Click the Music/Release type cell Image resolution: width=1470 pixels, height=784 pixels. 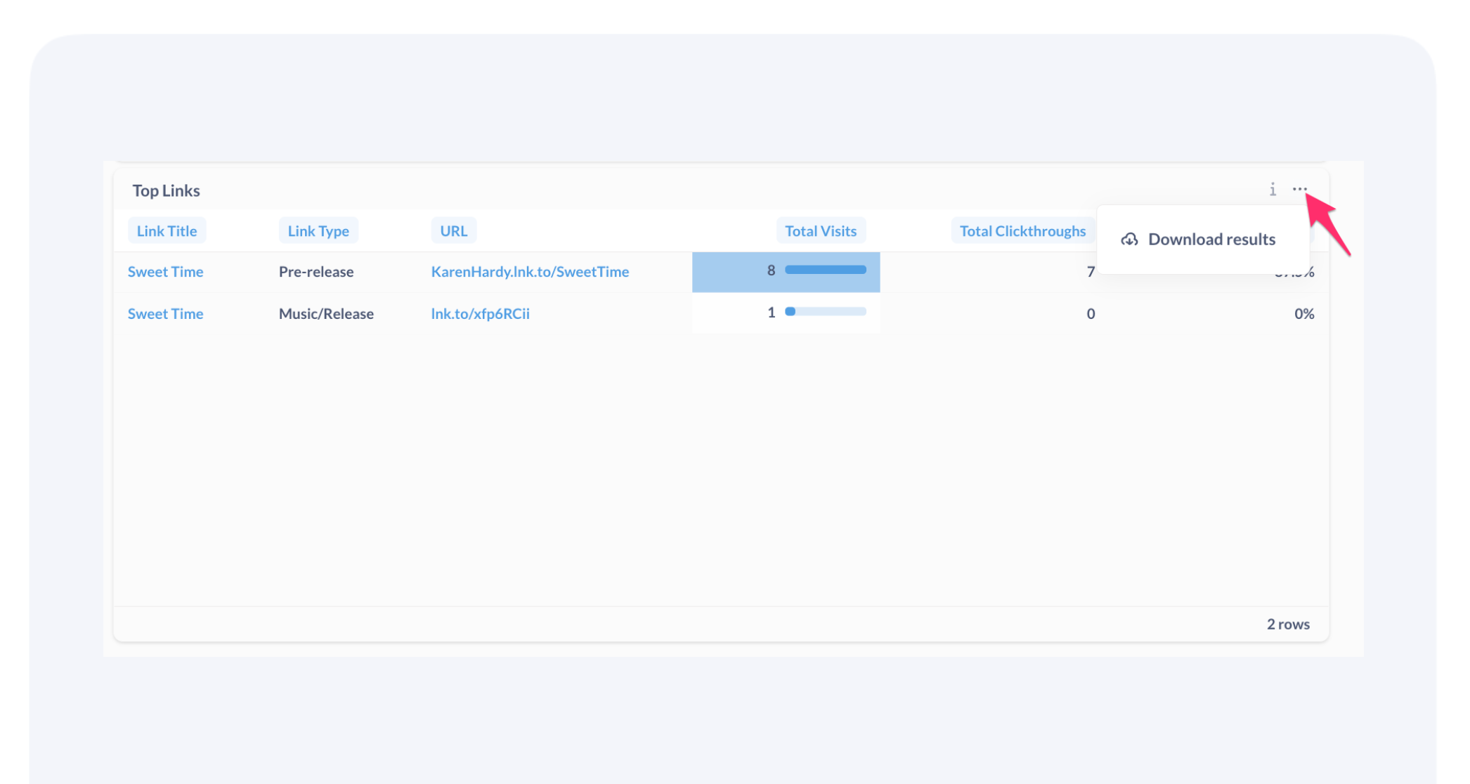tap(326, 314)
